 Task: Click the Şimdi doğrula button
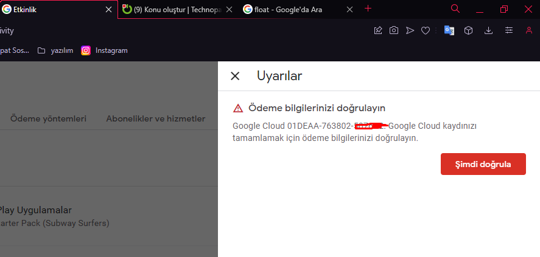pyautogui.click(x=483, y=164)
